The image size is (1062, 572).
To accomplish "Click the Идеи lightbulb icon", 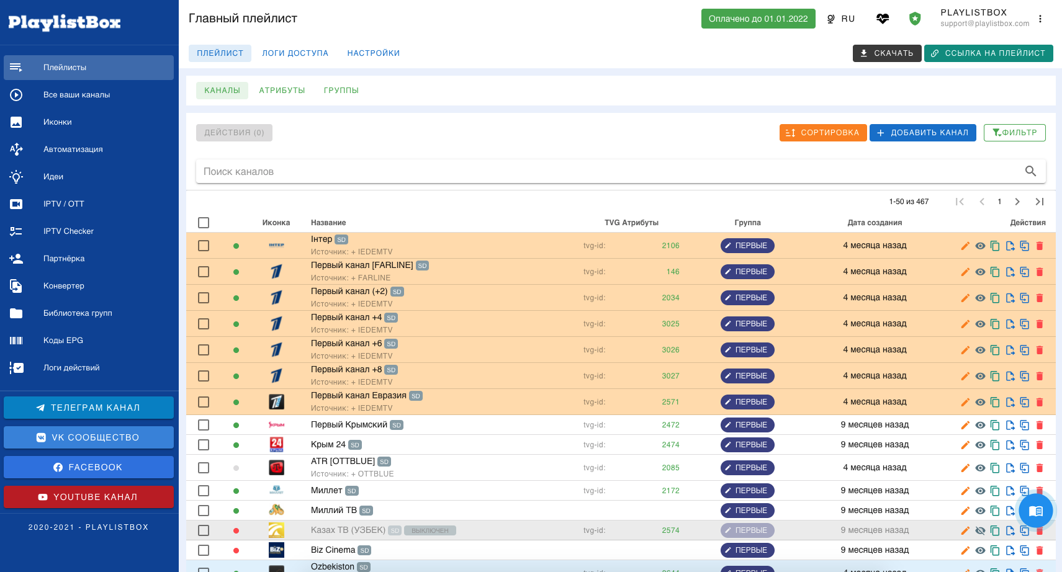I will [x=16, y=177].
